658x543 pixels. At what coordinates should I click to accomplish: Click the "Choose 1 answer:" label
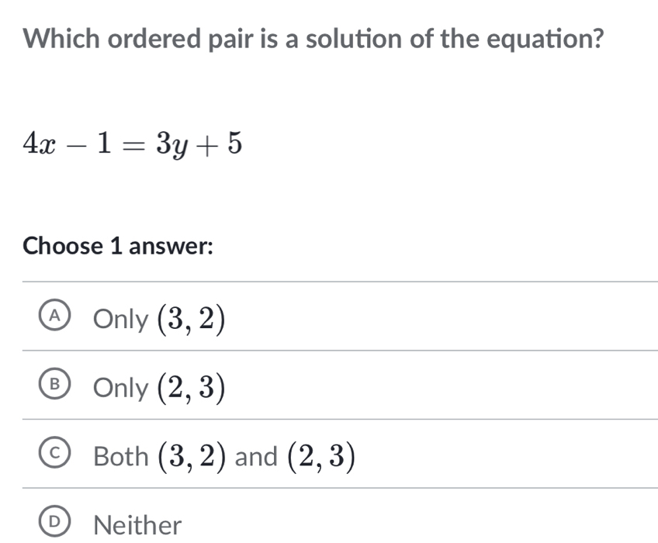coord(118,246)
